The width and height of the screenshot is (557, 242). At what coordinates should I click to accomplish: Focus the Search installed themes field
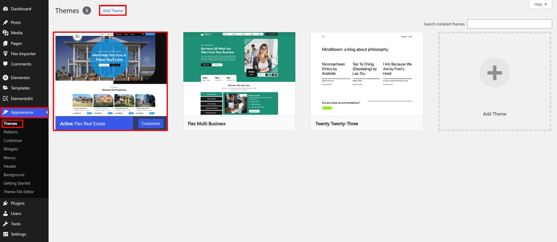point(509,24)
